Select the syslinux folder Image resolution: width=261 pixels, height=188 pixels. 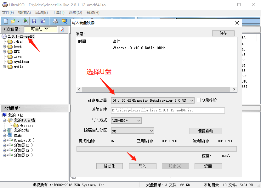click(21, 62)
